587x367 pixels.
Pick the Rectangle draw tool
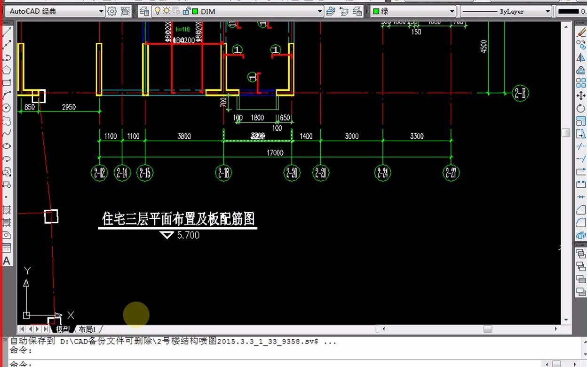7,83
